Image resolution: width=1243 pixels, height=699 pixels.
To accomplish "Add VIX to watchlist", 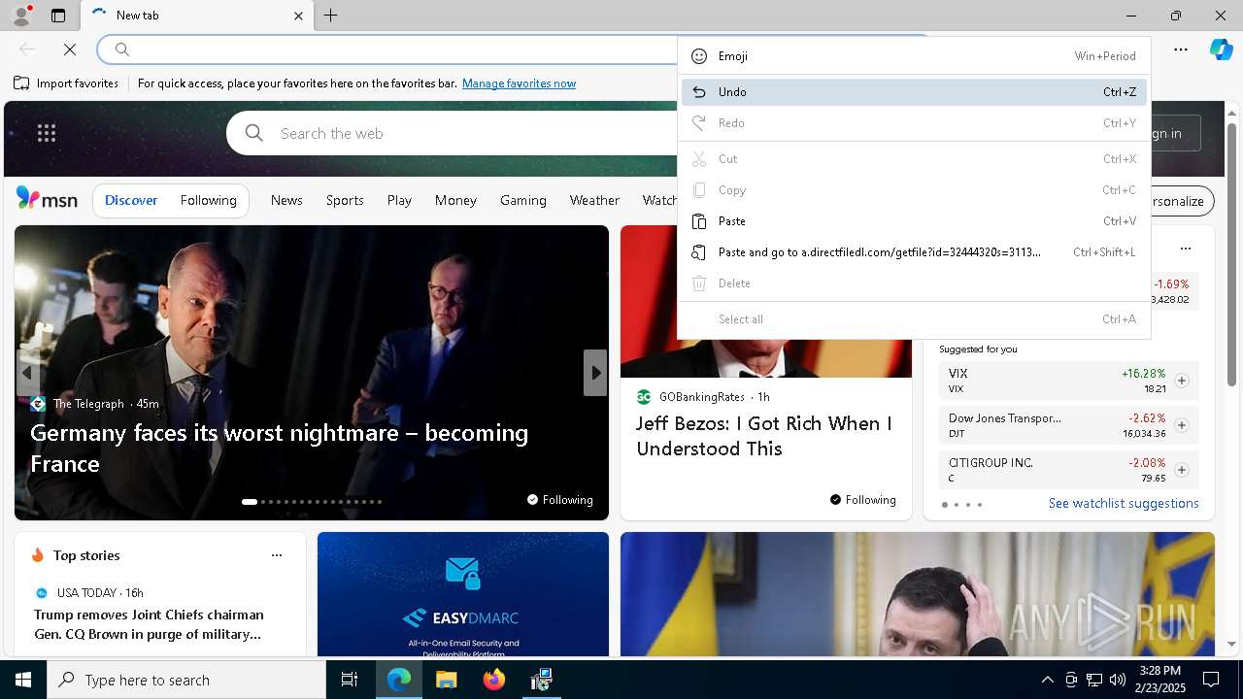I will coord(1182,381).
